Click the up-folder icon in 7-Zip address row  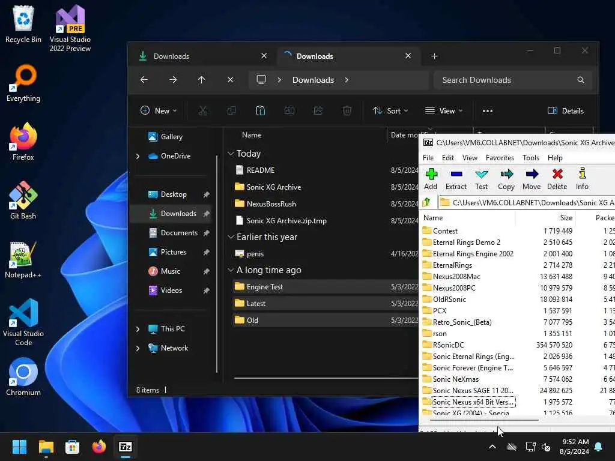click(427, 202)
